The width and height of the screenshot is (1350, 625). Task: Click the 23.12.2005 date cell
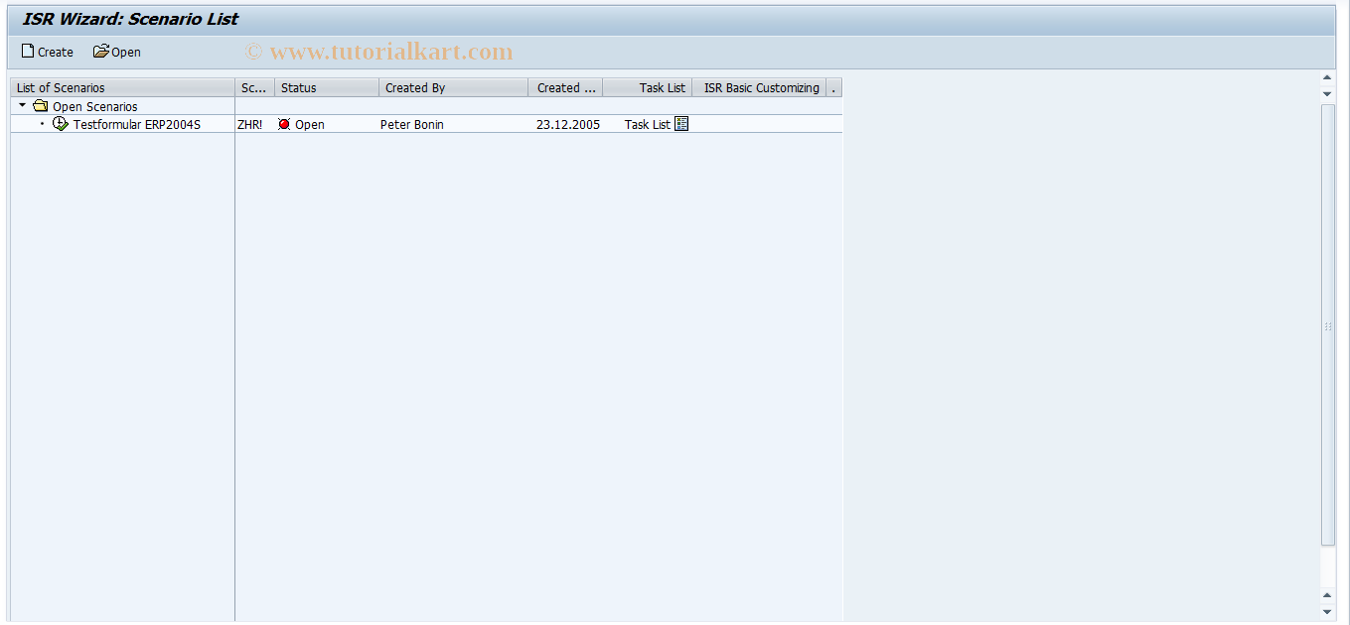point(568,124)
